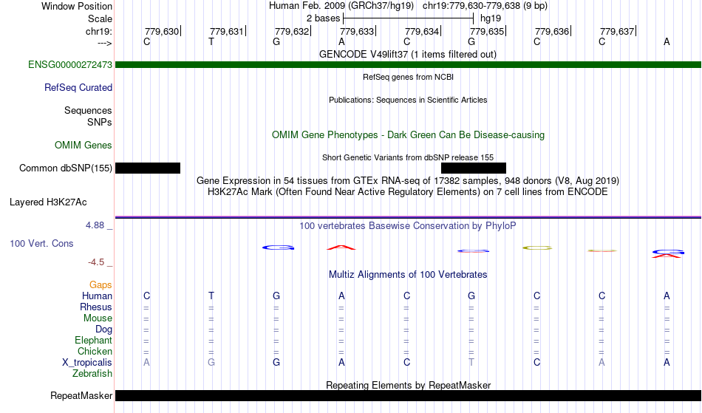Screen dimensions: 702x413
Task: Click the orange Gaps row label
Action: (100, 284)
